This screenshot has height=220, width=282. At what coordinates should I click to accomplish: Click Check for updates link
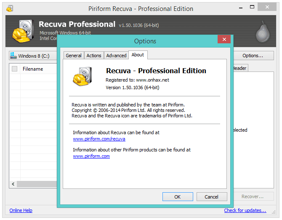245,210
